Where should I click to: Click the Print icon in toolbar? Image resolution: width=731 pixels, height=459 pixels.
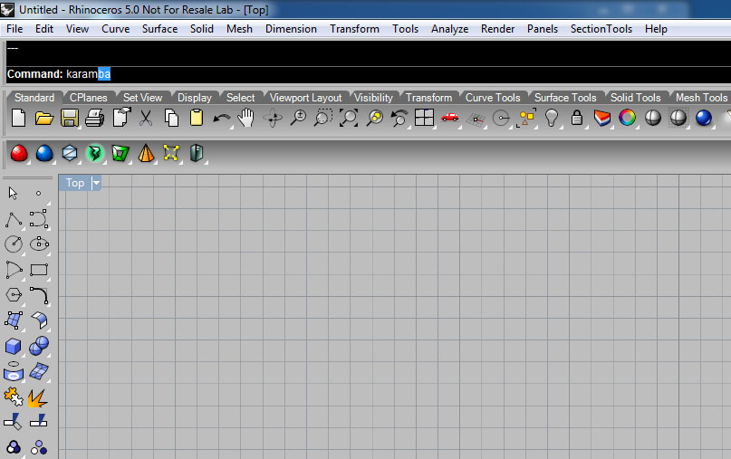pos(94,118)
